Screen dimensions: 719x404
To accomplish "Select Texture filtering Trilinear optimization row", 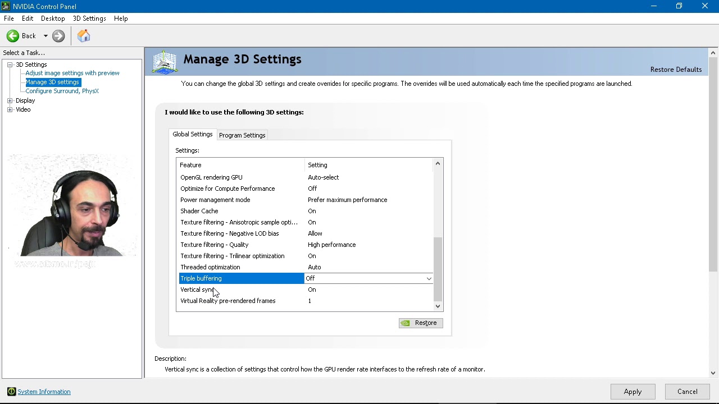I will [x=306, y=256].
